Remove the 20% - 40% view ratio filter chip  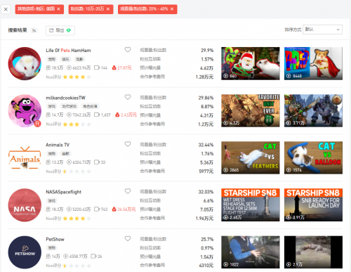coord(172,9)
